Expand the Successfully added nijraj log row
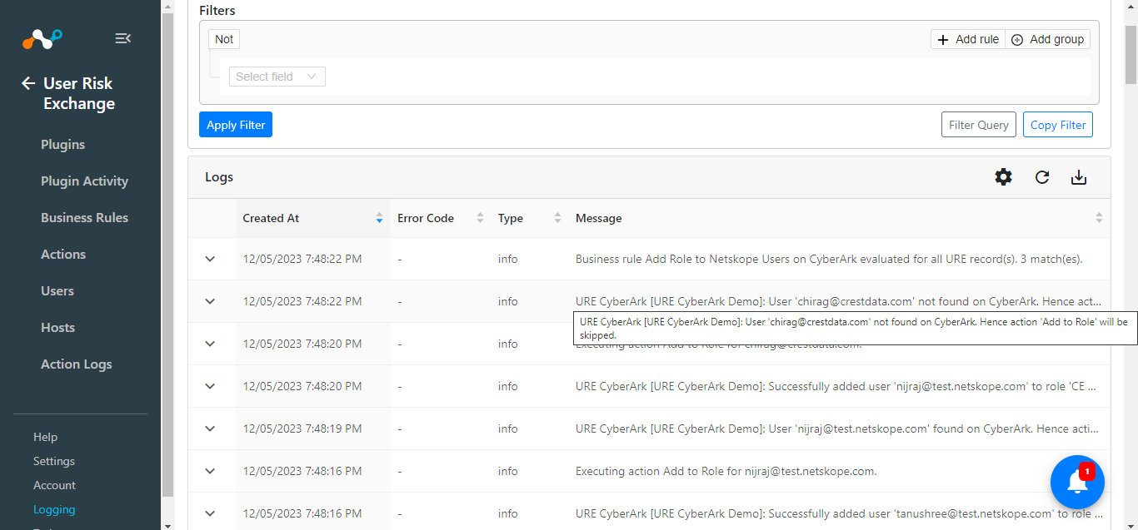This screenshot has width=1138, height=530. pos(210,386)
